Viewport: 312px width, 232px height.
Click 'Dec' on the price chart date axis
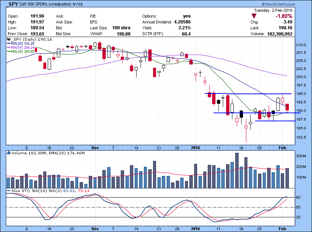(95, 148)
